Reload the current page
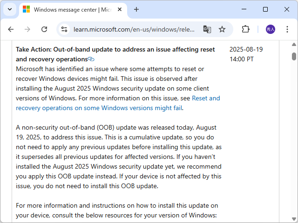 click(44, 29)
